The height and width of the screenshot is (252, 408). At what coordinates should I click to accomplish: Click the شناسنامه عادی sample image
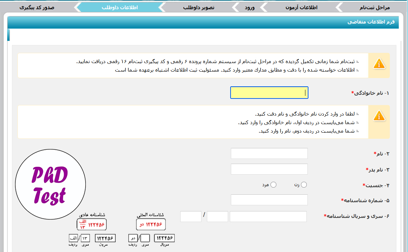pos(92,230)
